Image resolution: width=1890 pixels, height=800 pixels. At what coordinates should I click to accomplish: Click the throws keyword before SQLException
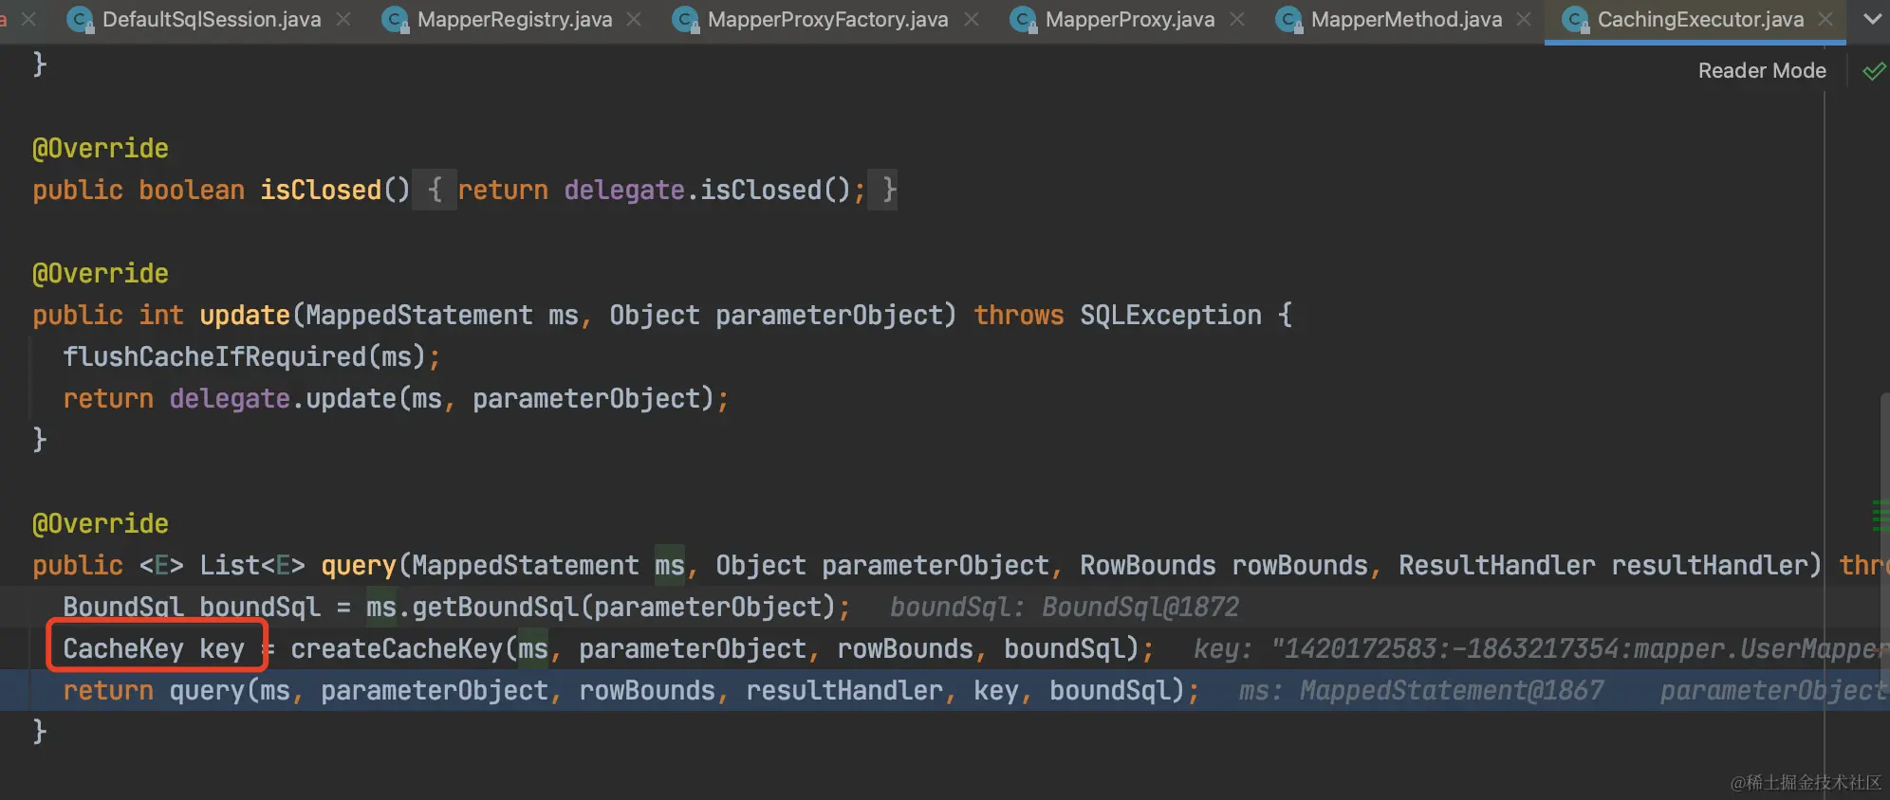click(x=1019, y=315)
